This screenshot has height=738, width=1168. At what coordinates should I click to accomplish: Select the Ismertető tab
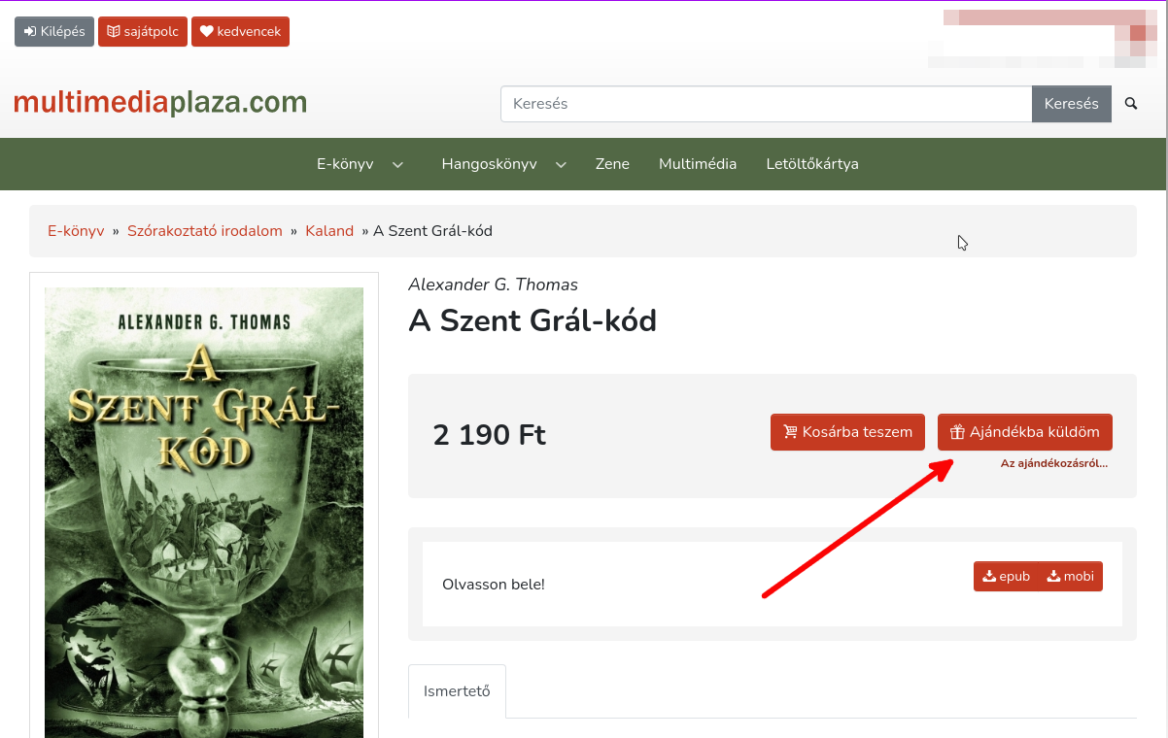click(x=457, y=691)
